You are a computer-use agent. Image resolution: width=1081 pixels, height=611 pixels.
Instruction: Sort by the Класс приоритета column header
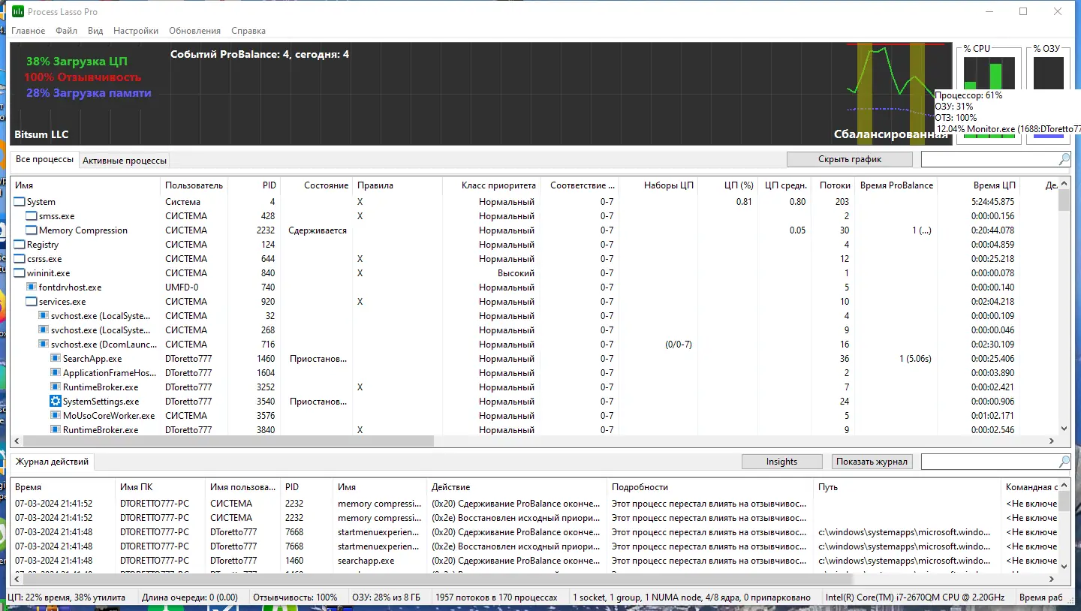(x=490, y=185)
